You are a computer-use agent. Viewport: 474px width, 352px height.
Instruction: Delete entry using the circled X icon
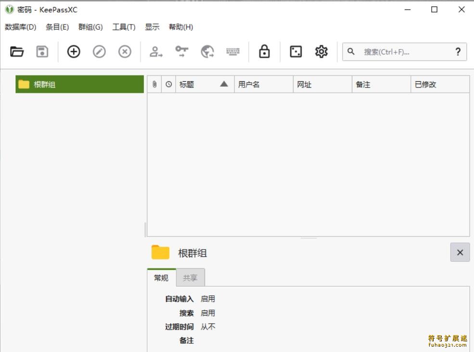coord(125,51)
